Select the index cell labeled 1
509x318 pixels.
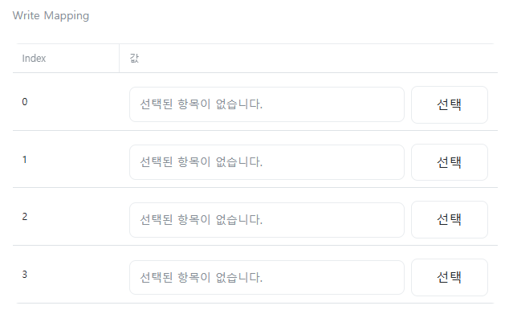point(25,160)
